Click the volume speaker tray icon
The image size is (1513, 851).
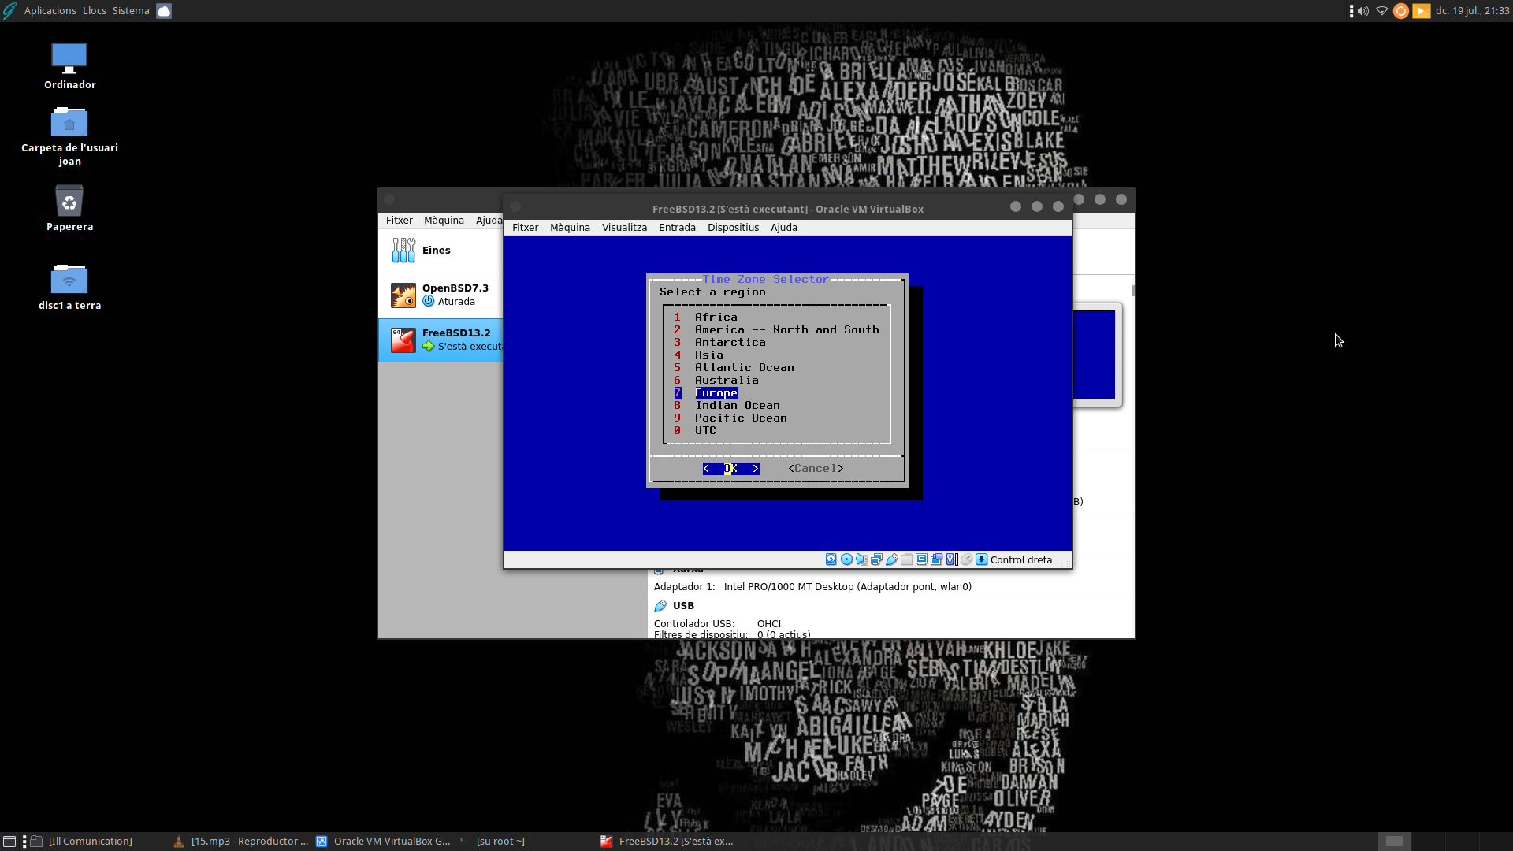(1362, 11)
